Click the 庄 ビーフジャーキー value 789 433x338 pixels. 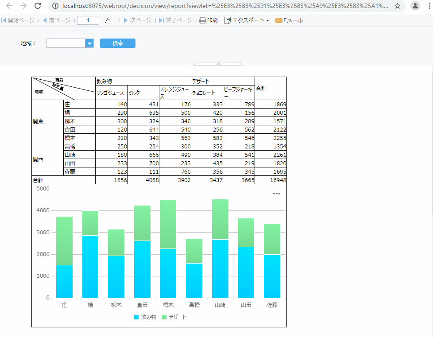(x=239, y=104)
